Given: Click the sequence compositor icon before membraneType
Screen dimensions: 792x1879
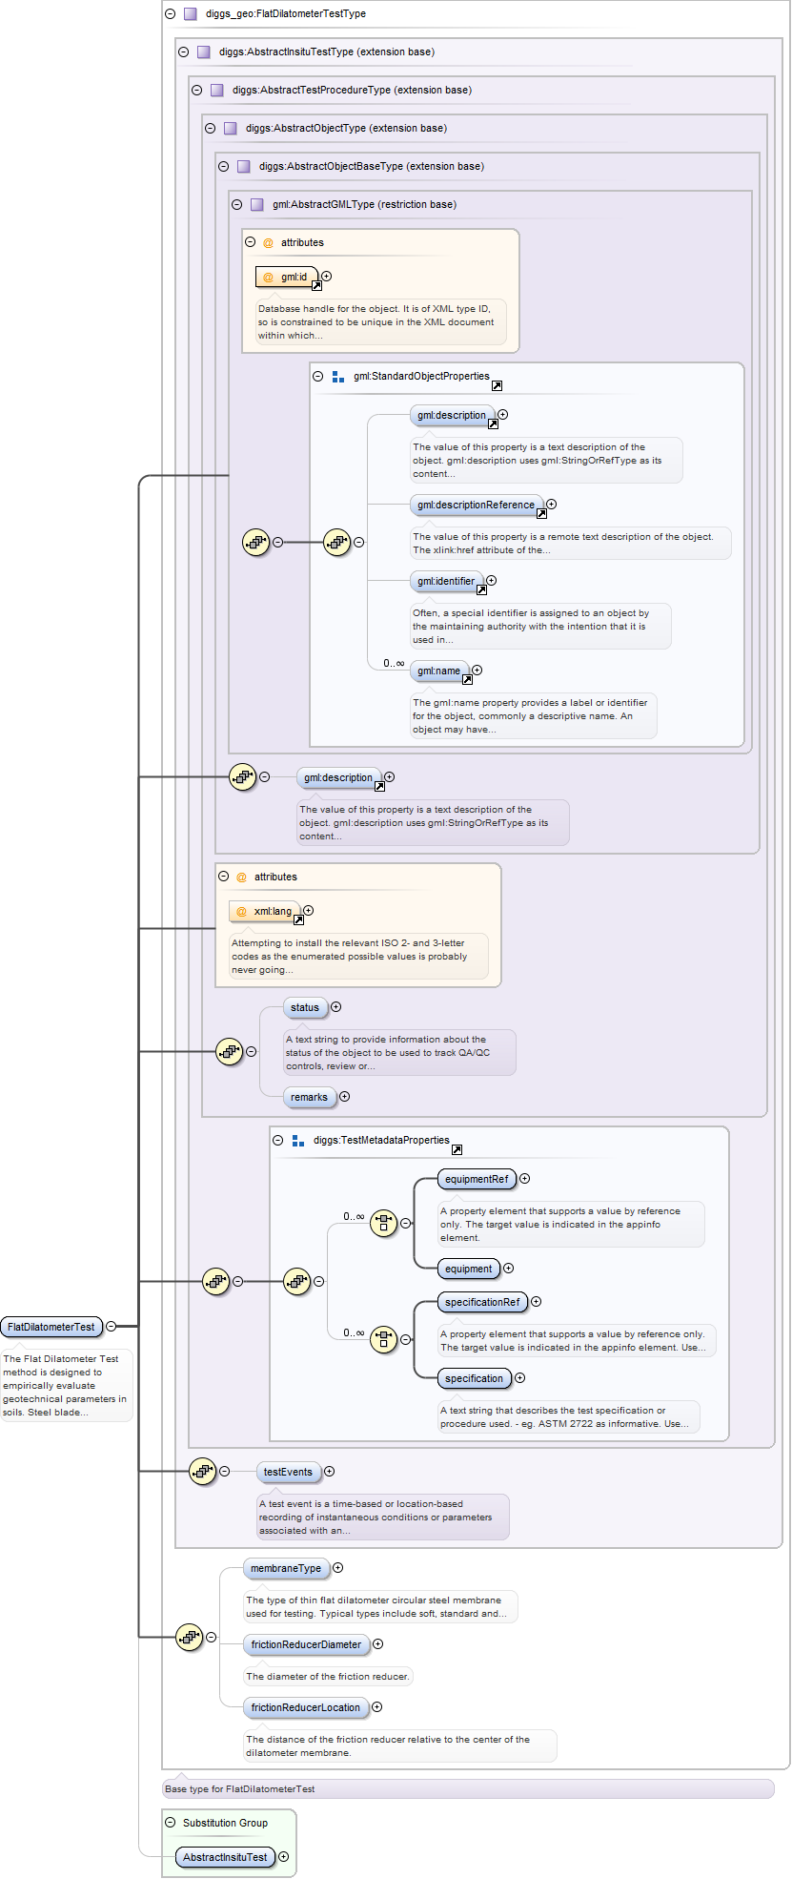Looking at the screenshot, I should click(189, 1638).
